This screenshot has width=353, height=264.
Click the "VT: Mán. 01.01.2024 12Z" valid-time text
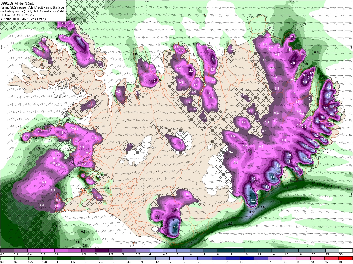pyautogui.click(x=17, y=19)
